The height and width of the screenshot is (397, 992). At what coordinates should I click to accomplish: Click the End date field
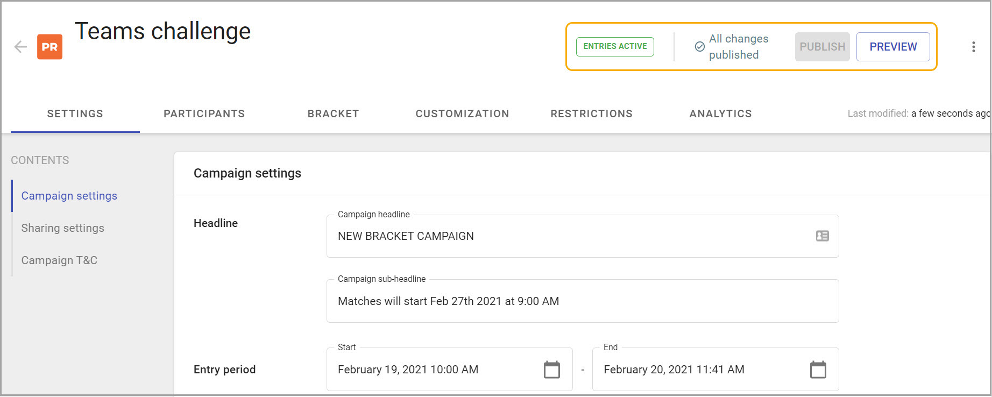[715, 370]
